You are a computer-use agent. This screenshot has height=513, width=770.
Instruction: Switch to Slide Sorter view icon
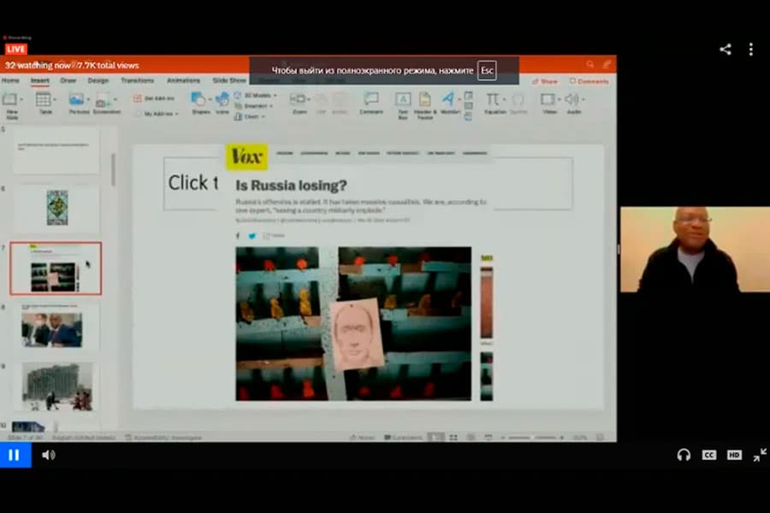(453, 437)
